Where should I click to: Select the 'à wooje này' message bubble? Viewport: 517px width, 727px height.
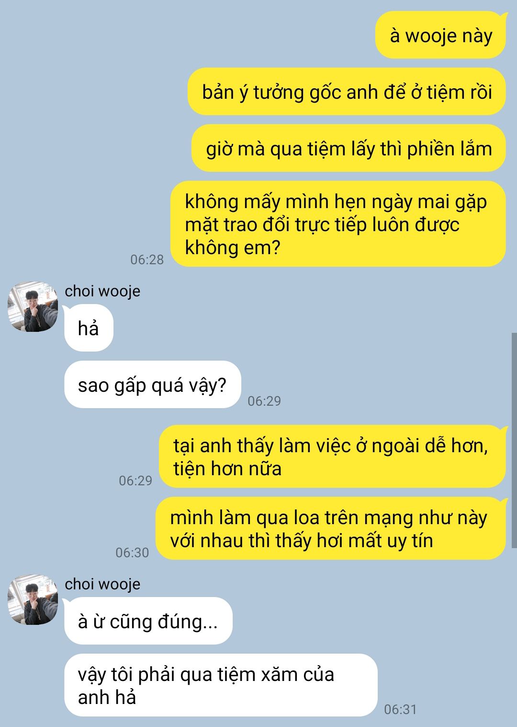point(440,35)
